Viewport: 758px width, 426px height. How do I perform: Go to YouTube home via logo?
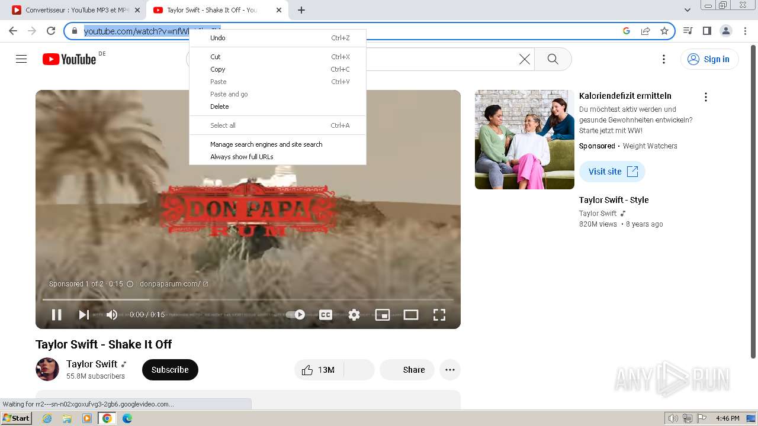[69, 59]
